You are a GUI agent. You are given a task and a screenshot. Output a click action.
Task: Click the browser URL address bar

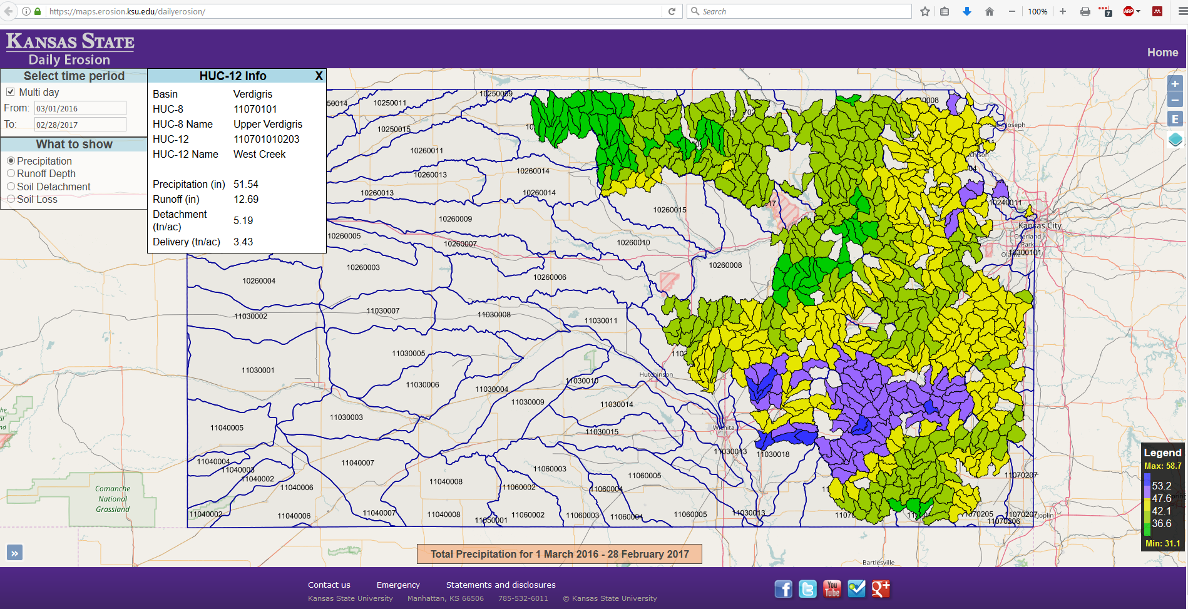coord(354,11)
